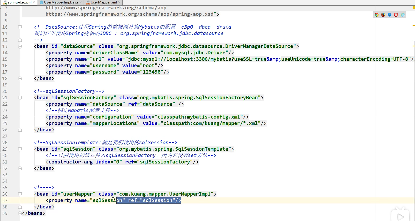Click fold marker at comment end line 12
Screen dimensions: 415x221
pyautogui.click(x=20, y=40)
